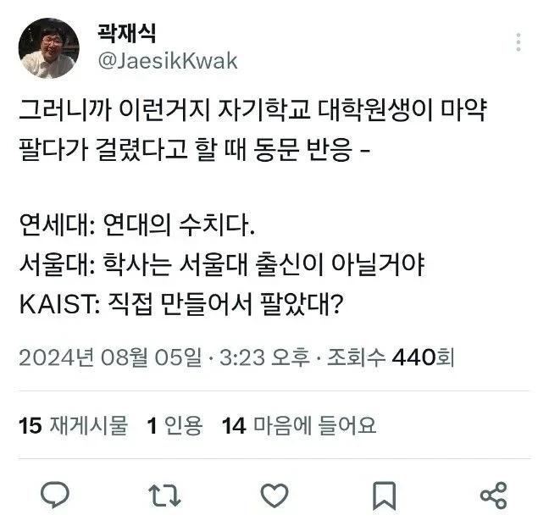Show the 14 마음에 들어요 likes list
The height and width of the screenshot is (526, 549).
coord(299,425)
